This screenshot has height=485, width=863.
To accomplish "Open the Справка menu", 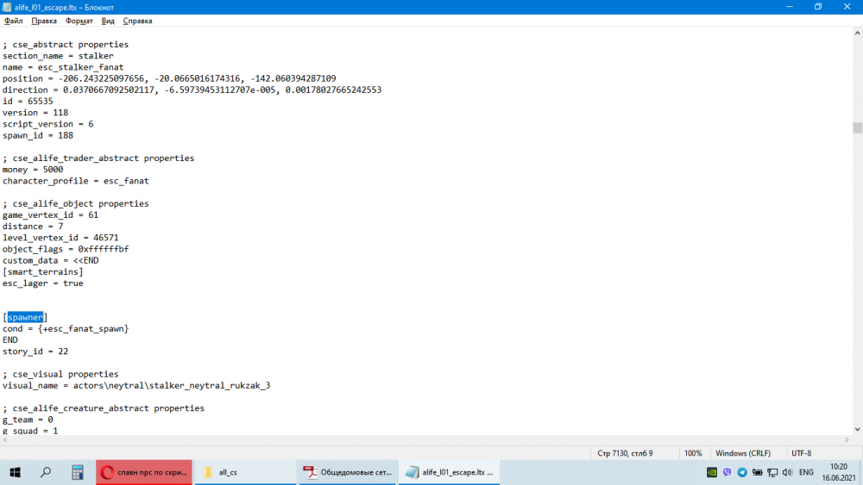I will (137, 21).
